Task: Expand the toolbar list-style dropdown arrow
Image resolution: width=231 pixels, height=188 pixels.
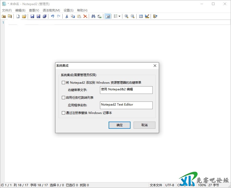Action: pyautogui.click(x=120, y=16)
